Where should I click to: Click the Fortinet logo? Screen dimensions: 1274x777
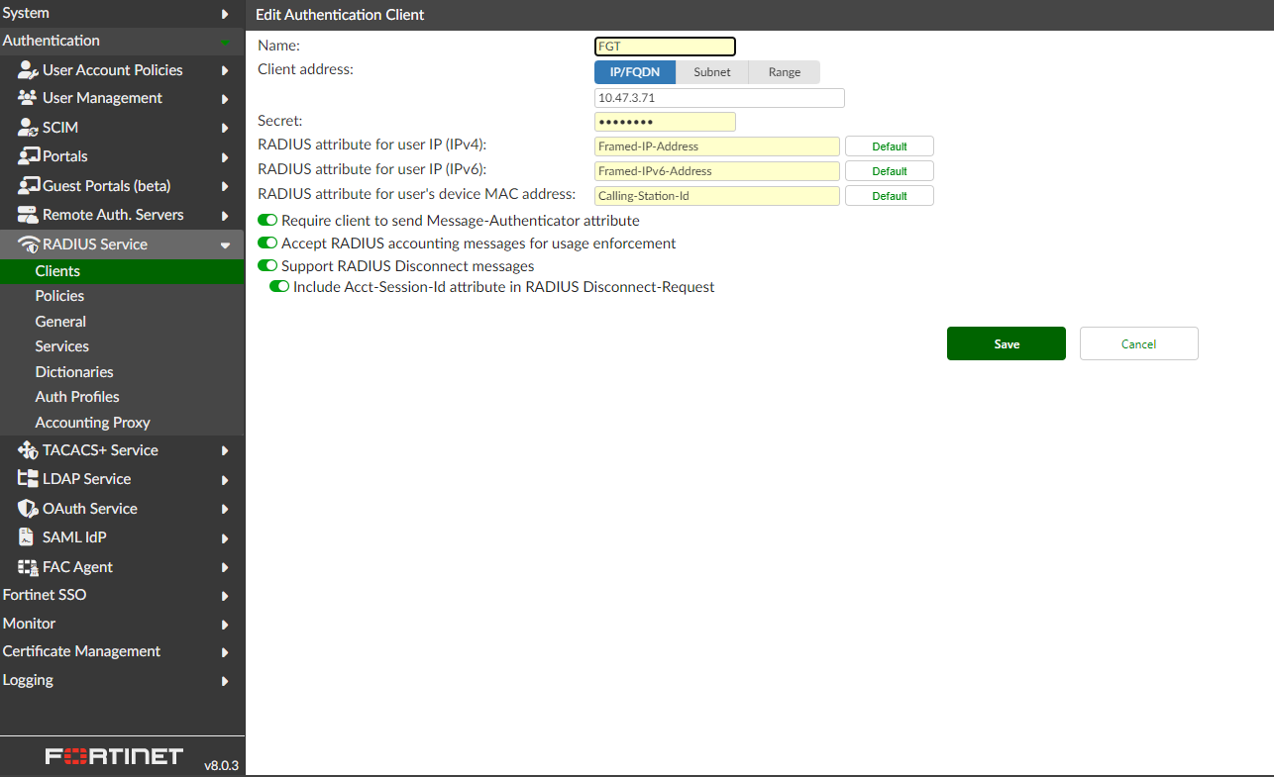pos(114,756)
